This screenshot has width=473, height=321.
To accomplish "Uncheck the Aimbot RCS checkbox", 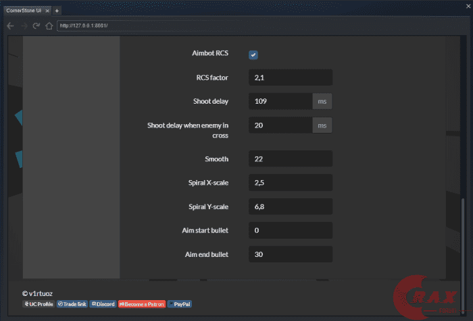I will [253, 55].
